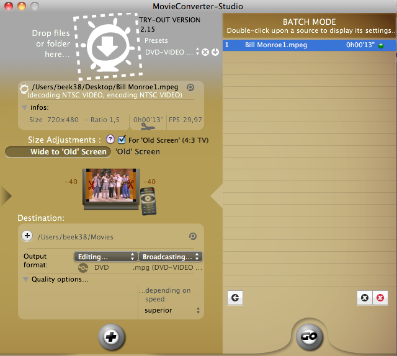Expand the left side panel arrow
Screen dimensions: 397x356
pos(6,196)
